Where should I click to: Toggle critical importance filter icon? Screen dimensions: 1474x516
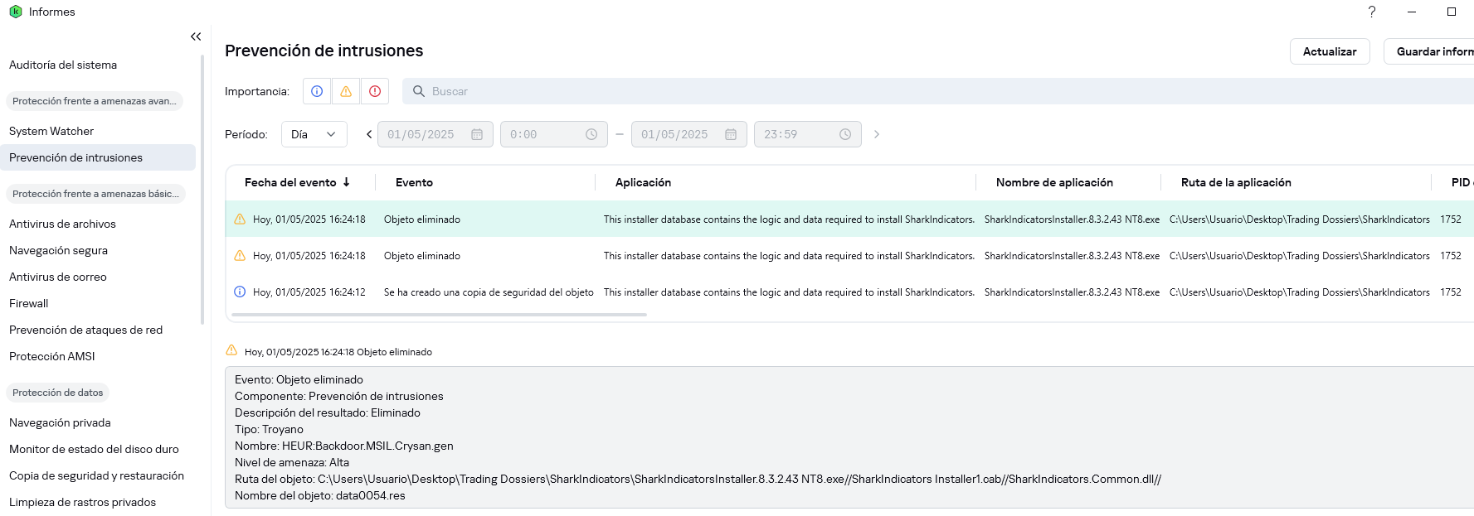coord(375,91)
